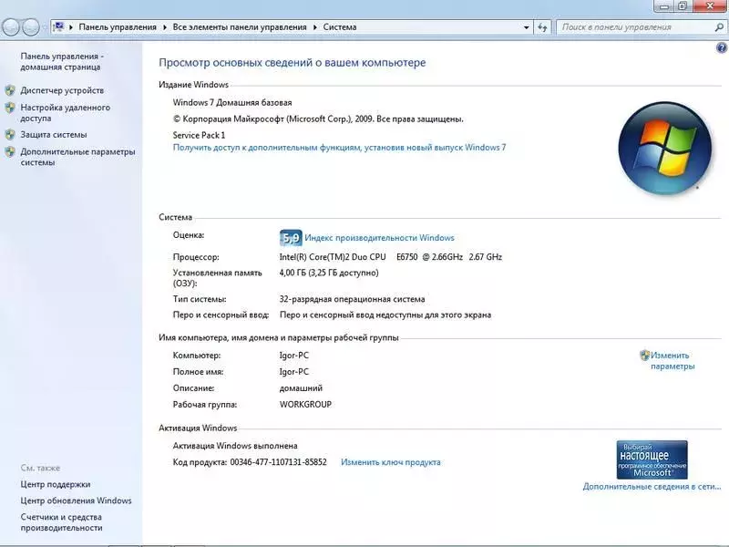Viewport: 729px width, 547px height.
Task: Click WORKGROUP value
Action: click(305, 404)
